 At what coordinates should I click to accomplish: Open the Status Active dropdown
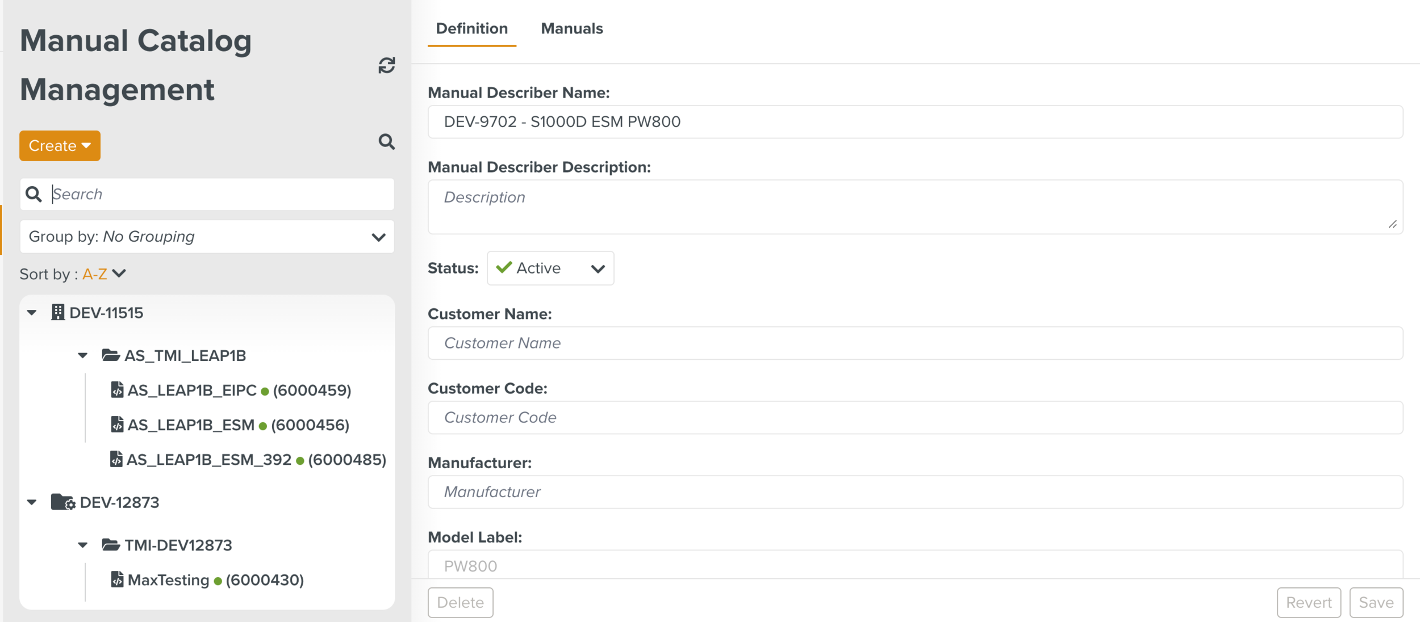(550, 268)
